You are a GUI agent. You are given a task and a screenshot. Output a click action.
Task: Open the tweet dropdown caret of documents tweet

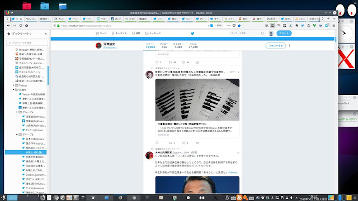(238, 72)
